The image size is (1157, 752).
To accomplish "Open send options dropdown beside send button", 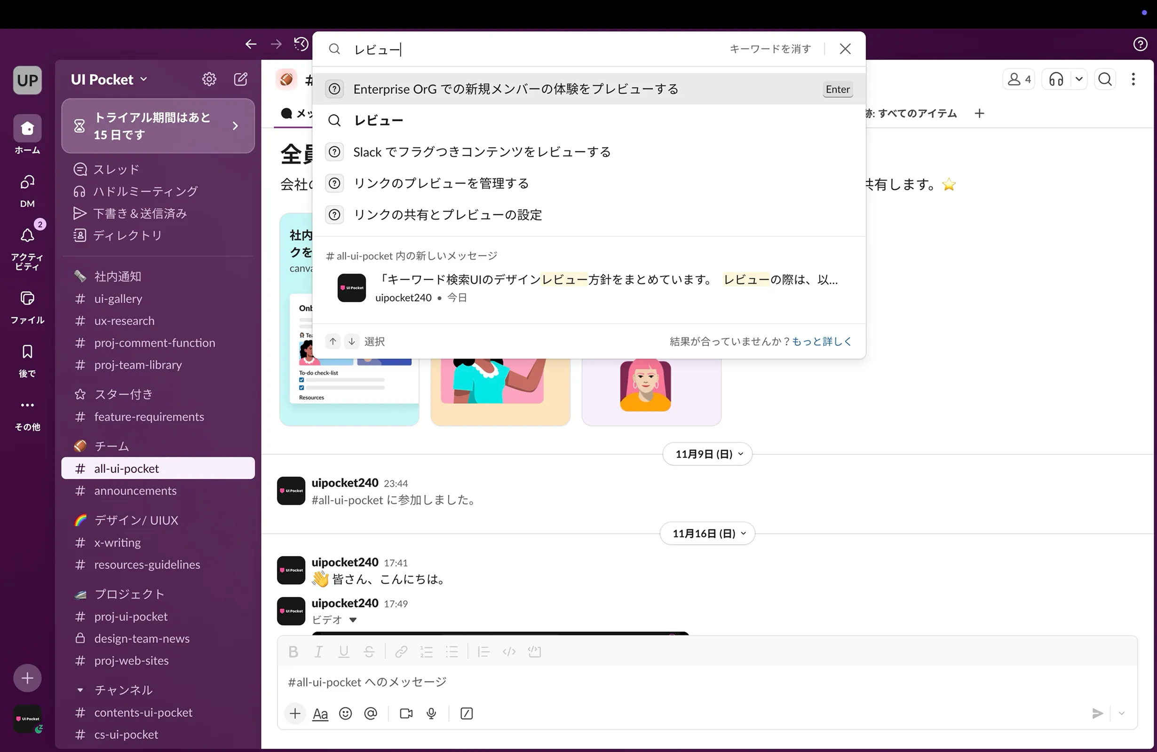I will 1122,713.
